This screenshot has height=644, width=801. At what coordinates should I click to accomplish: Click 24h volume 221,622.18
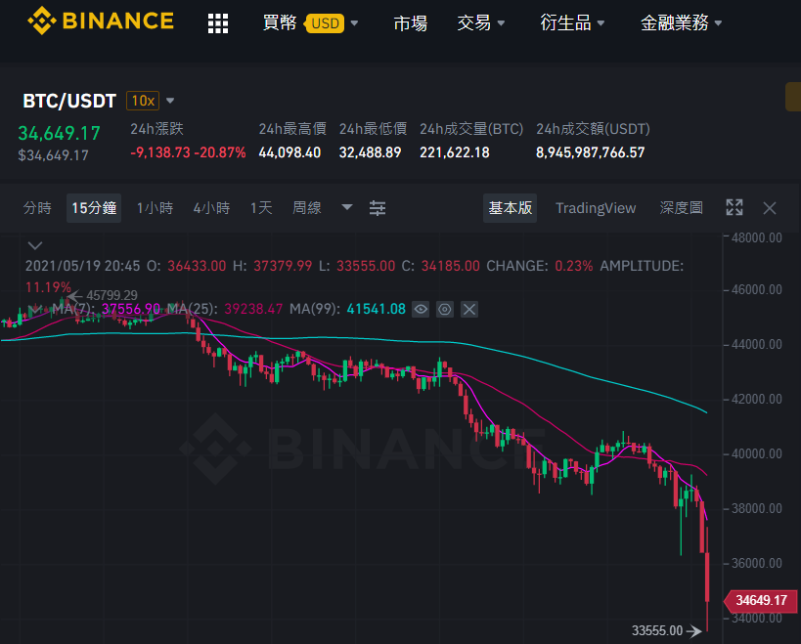(x=455, y=152)
